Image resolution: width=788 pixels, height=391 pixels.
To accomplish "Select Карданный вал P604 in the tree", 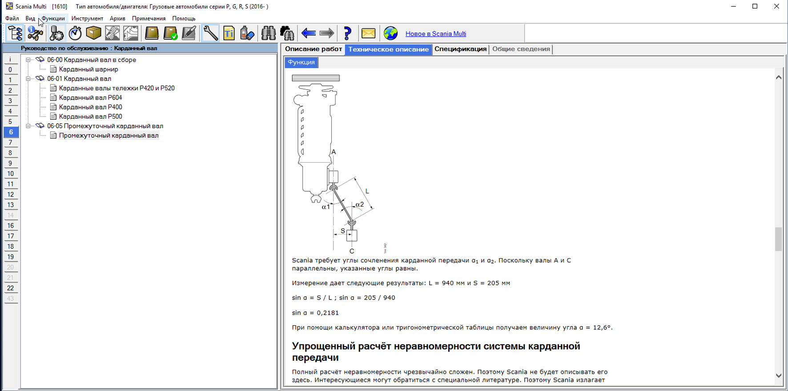I will point(90,98).
